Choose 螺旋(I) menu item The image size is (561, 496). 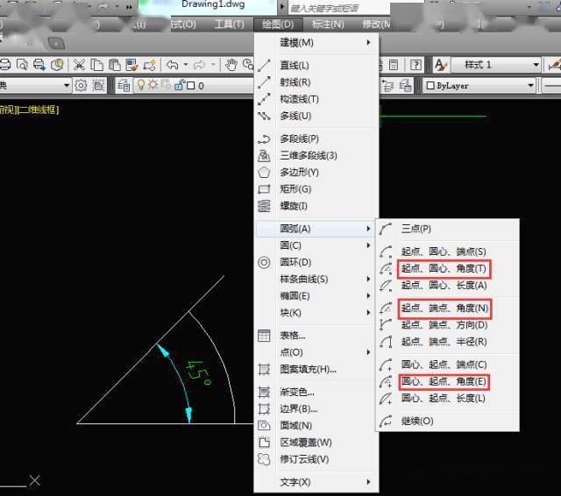tap(316, 206)
